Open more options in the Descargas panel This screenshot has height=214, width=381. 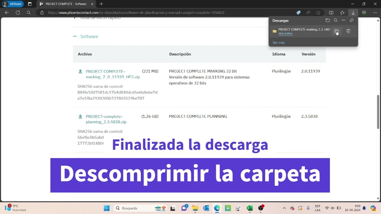pyautogui.click(x=343, y=21)
